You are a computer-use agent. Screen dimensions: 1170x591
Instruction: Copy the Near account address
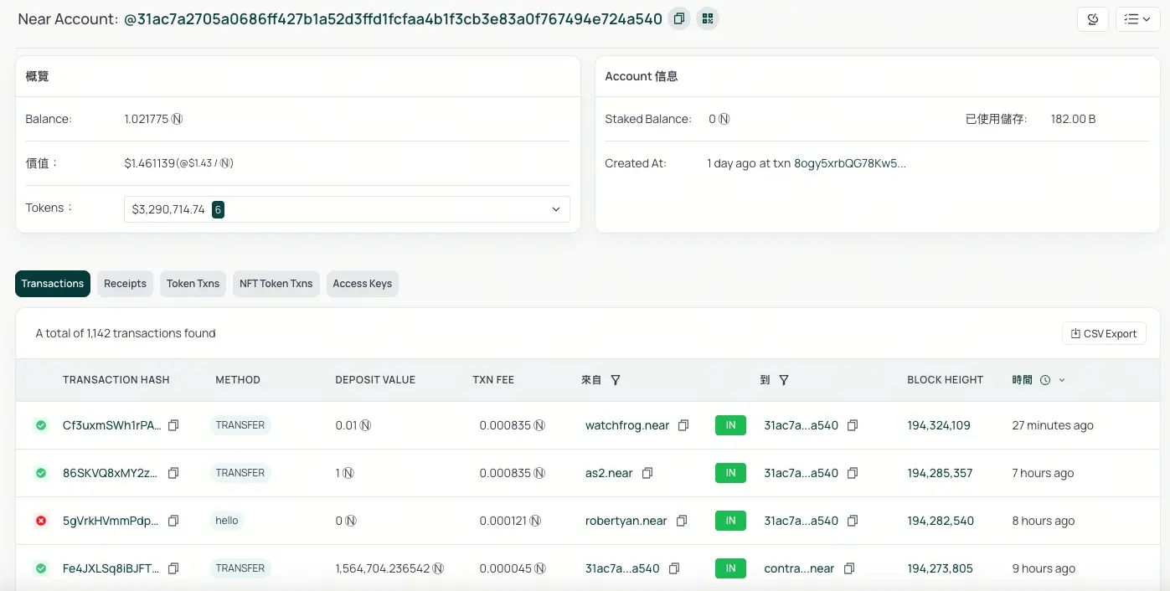[678, 18]
